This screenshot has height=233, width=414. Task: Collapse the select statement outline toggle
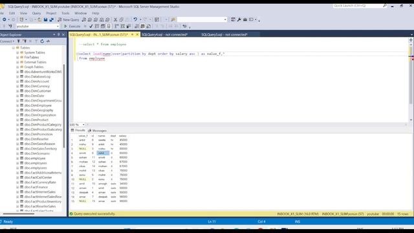tap(78, 54)
